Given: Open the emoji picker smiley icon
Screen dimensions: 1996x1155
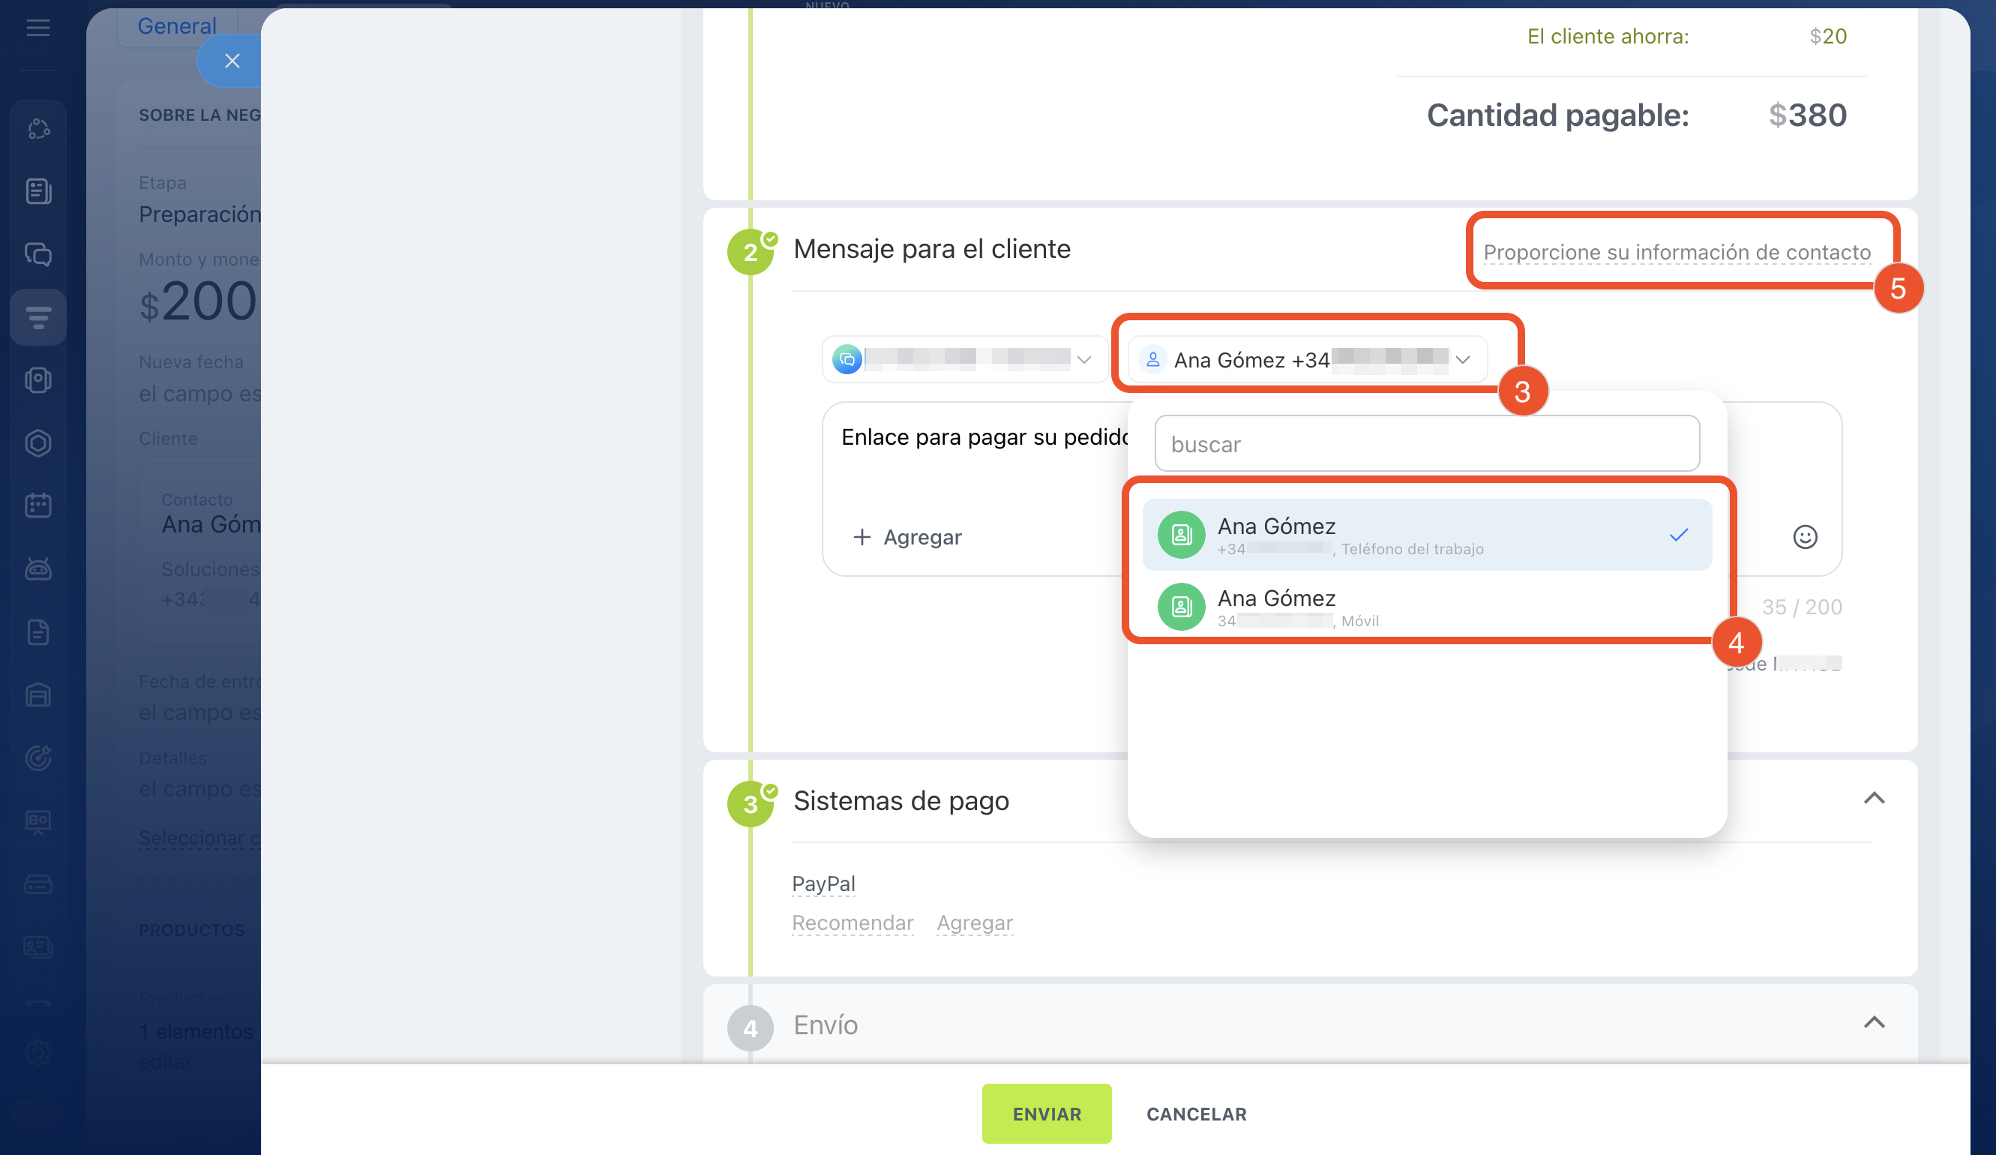Looking at the screenshot, I should 1804,537.
